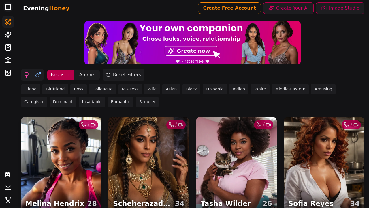
Task: Toggle the male gender filter
Action: click(x=38, y=75)
